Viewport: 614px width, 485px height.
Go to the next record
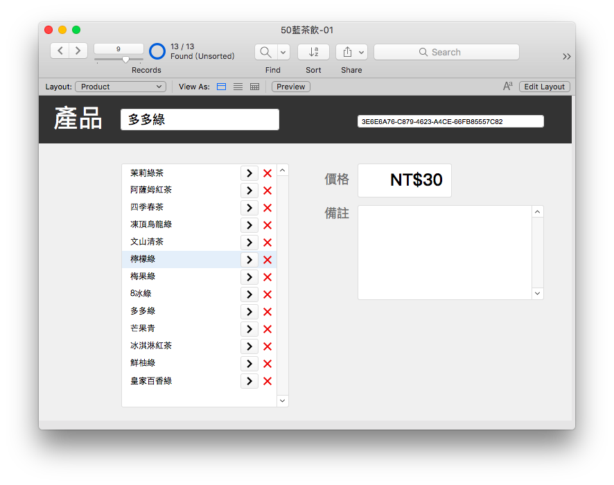[x=78, y=51]
